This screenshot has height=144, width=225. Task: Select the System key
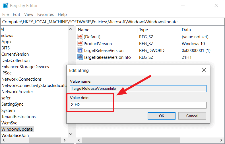click(8, 110)
